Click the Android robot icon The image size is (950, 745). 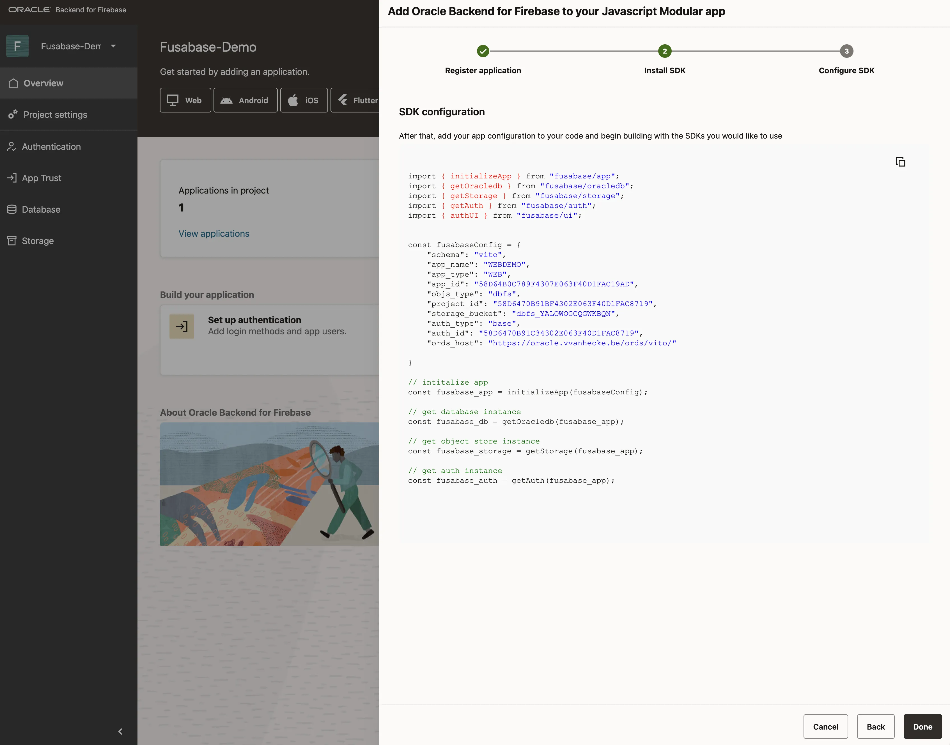click(226, 100)
